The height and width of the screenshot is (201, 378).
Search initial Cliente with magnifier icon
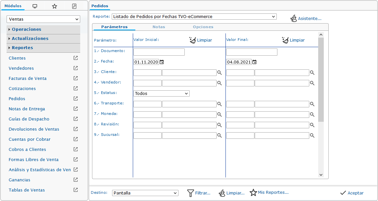pos(219,73)
